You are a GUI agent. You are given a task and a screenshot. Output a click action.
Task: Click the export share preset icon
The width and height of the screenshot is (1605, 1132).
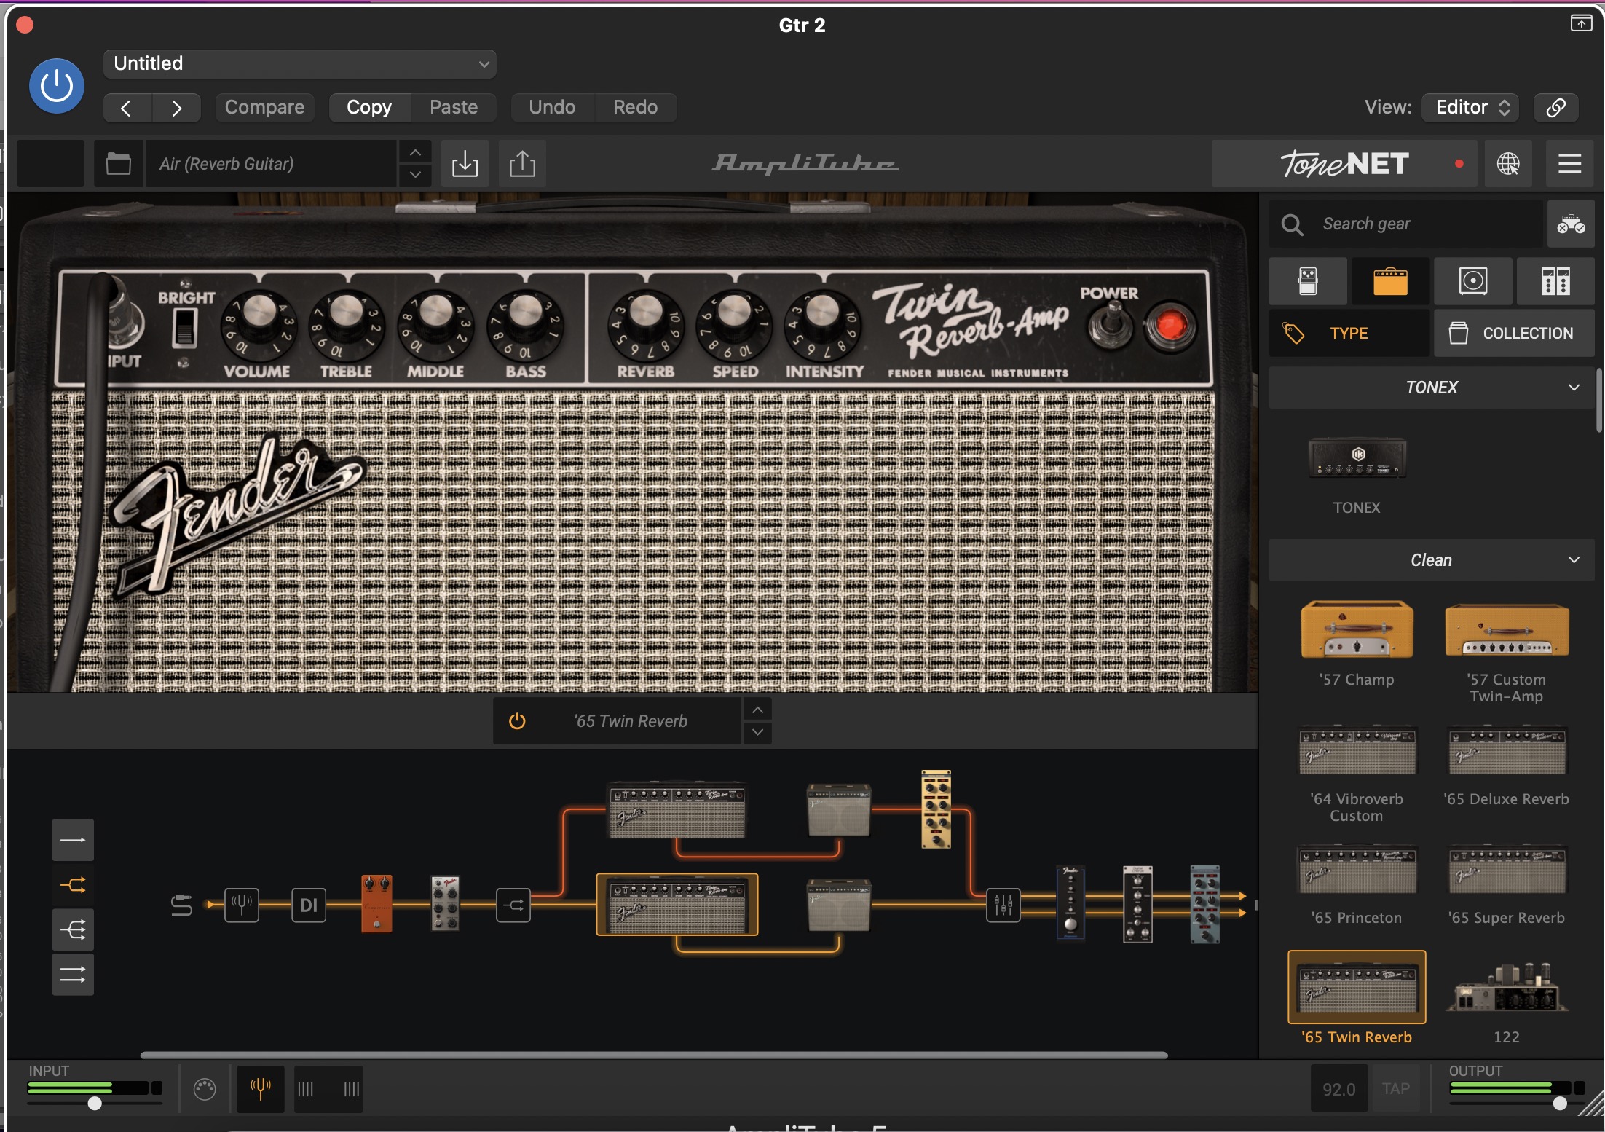[x=522, y=164]
